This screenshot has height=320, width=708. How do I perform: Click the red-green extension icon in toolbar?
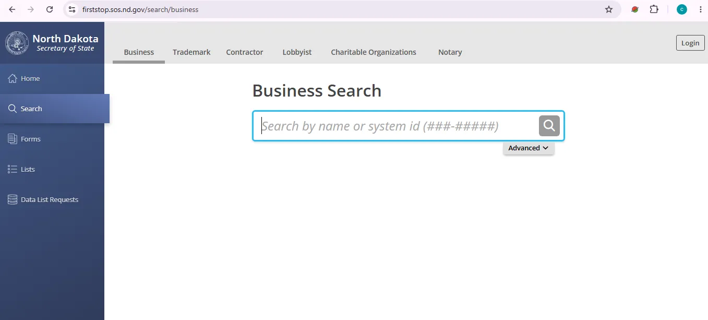(635, 9)
